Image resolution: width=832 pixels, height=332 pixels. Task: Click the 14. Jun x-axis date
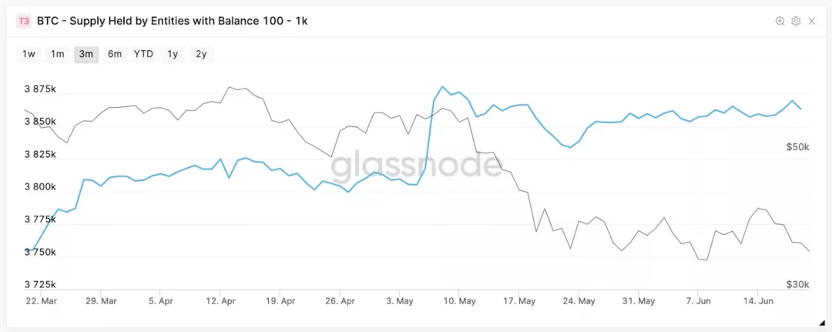[758, 301]
